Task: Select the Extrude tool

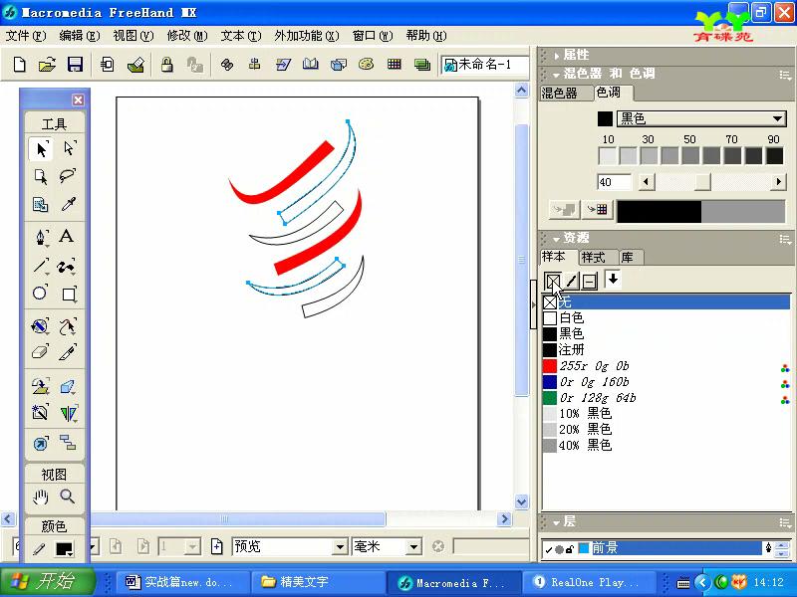Action: click(68, 387)
